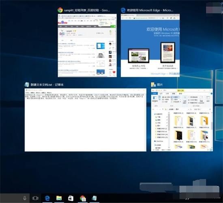Launch the Windows Store from the taskbar
Image resolution: width=223 pixels, height=203 pixels.
pos(71,198)
